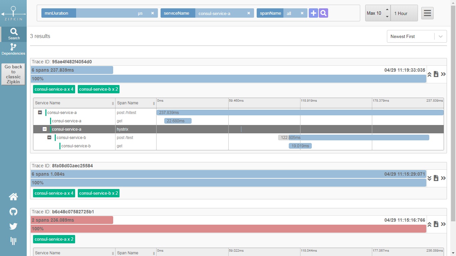Viewport: 456px width, 256px height.
Task: Click consul-service-a x 2 badge in third trace
Action: click(54, 239)
